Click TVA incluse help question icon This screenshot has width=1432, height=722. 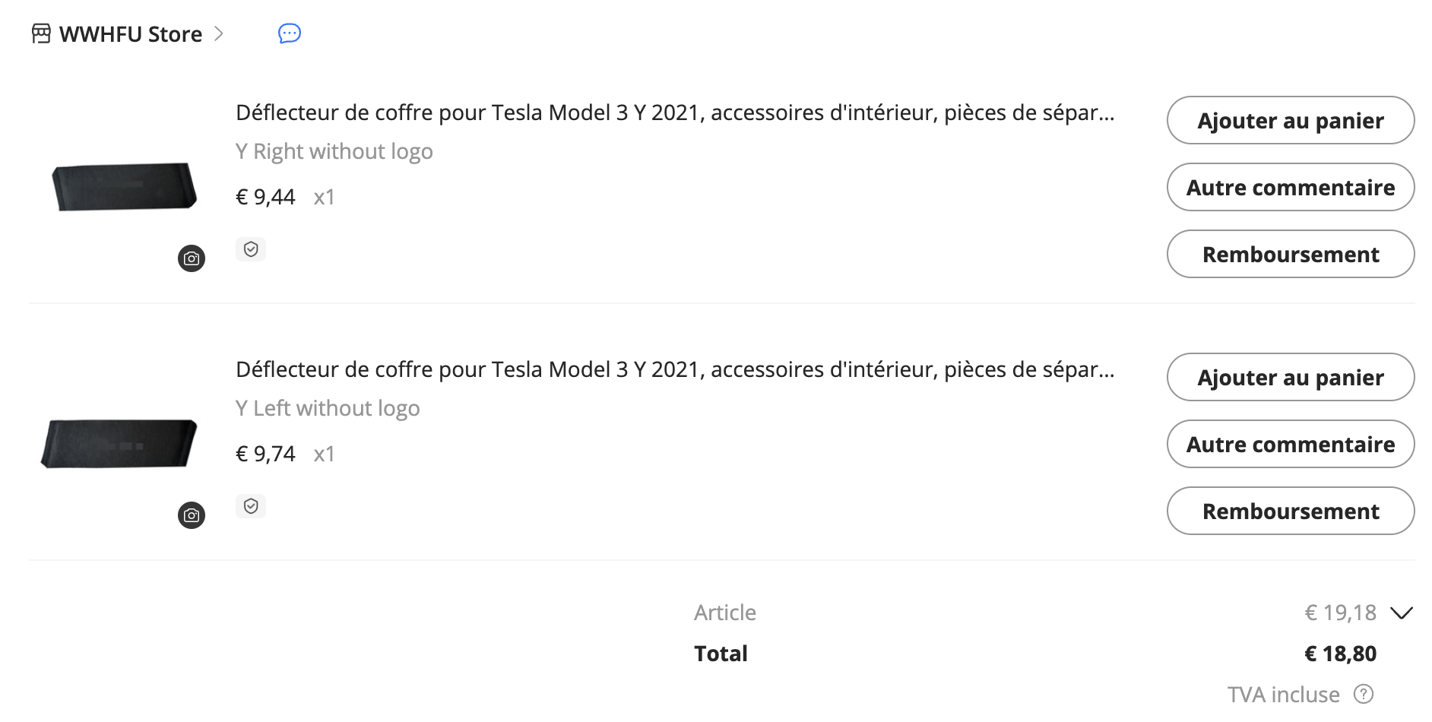pyautogui.click(x=1364, y=694)
